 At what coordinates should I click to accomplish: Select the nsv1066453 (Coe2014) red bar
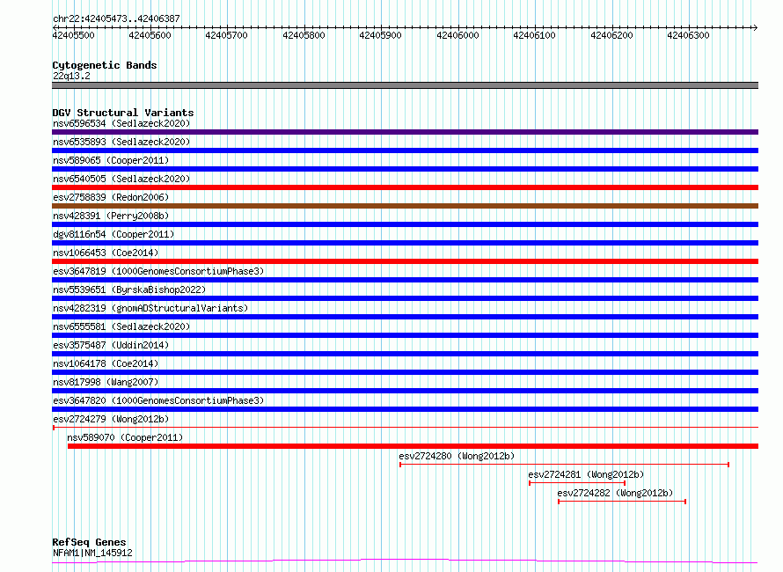pyautogui.click(x=405, y=261)
